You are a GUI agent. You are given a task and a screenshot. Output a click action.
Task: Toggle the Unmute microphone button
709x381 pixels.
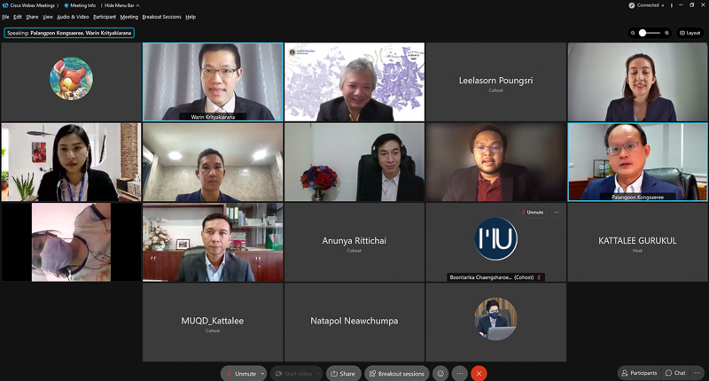point(241,373)
